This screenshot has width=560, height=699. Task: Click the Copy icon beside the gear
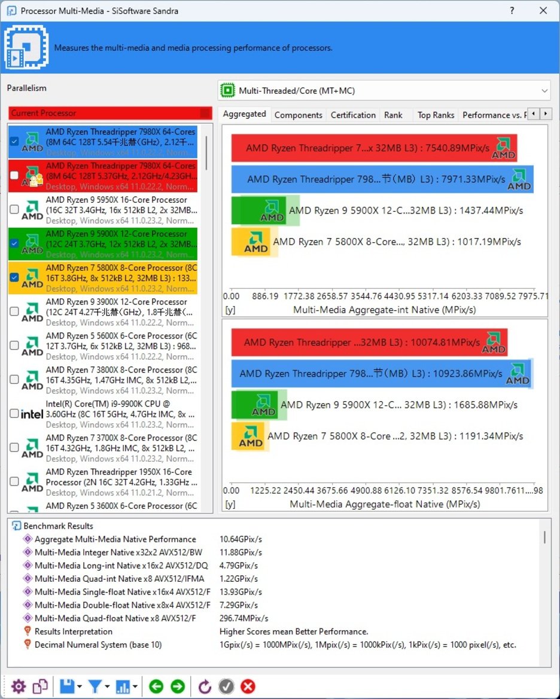(40, 686)
